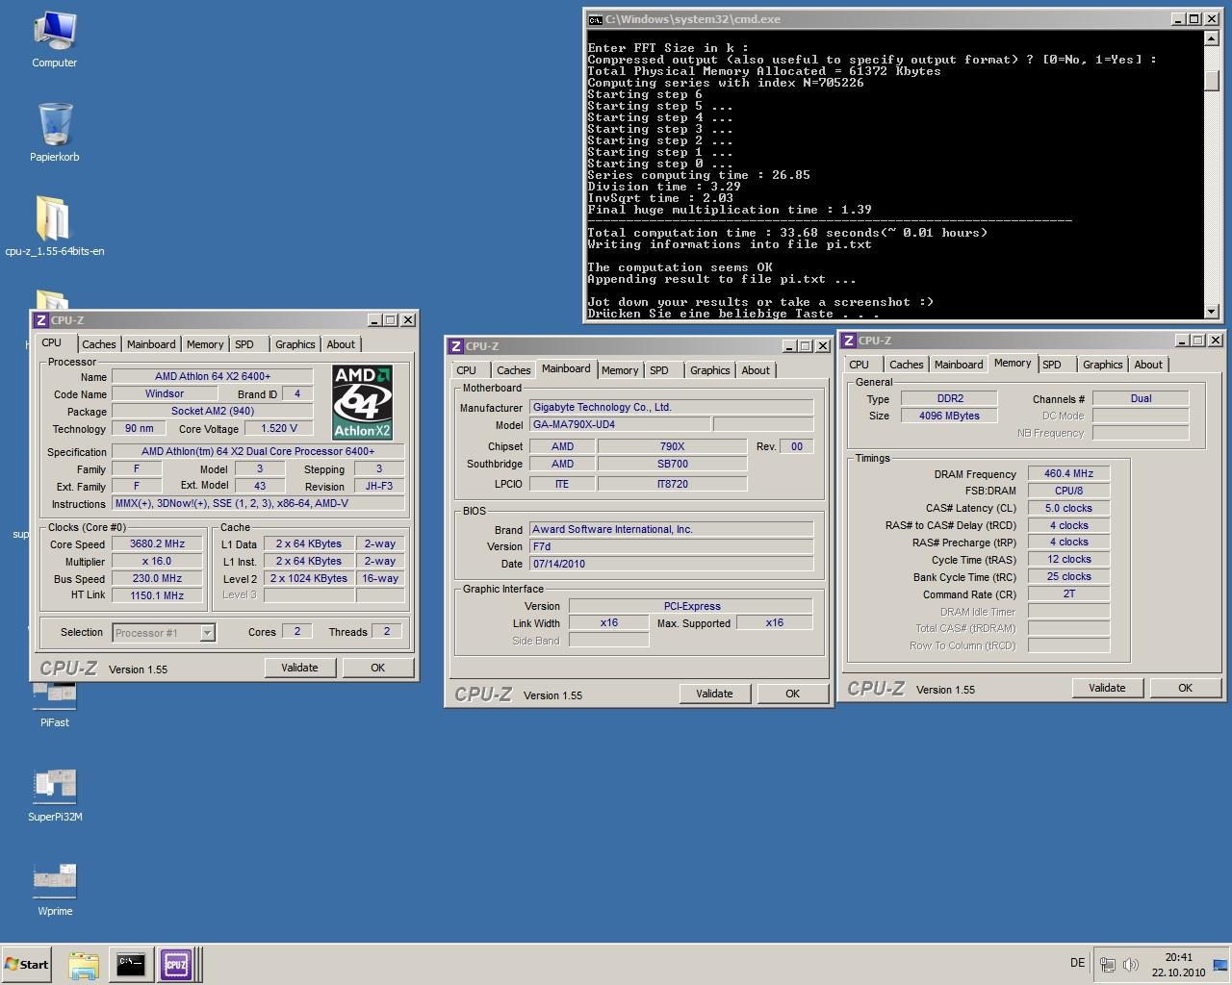The width and height of the screenshot is (1232, 985).
Task: Click OK in the Memory window
Action: click(x=1185, y=688)
